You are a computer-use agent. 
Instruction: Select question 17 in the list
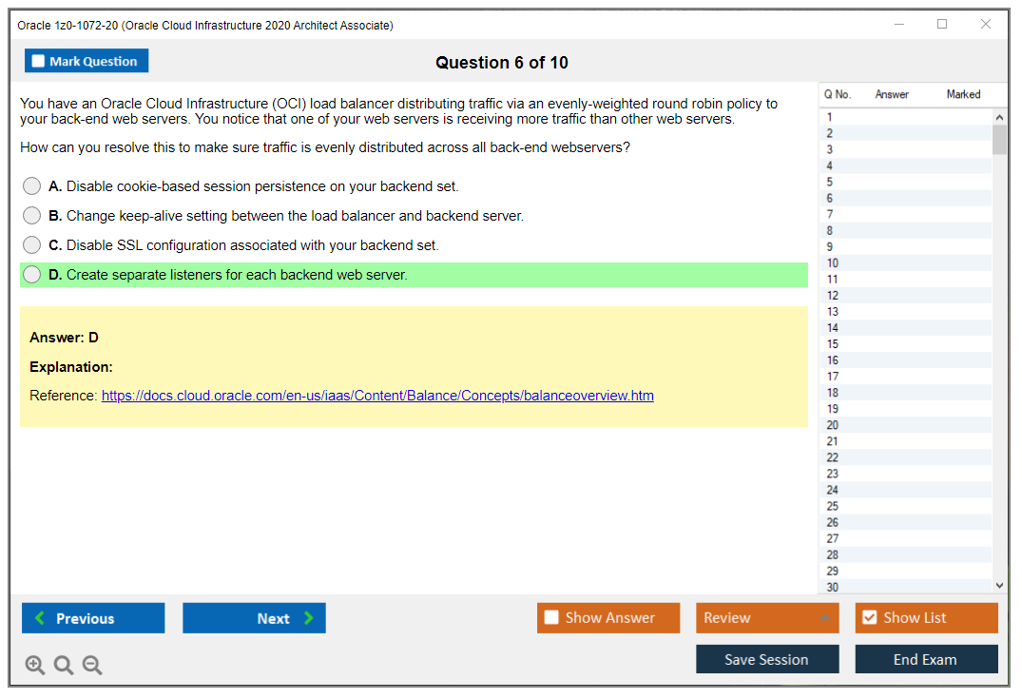(905, 377)
